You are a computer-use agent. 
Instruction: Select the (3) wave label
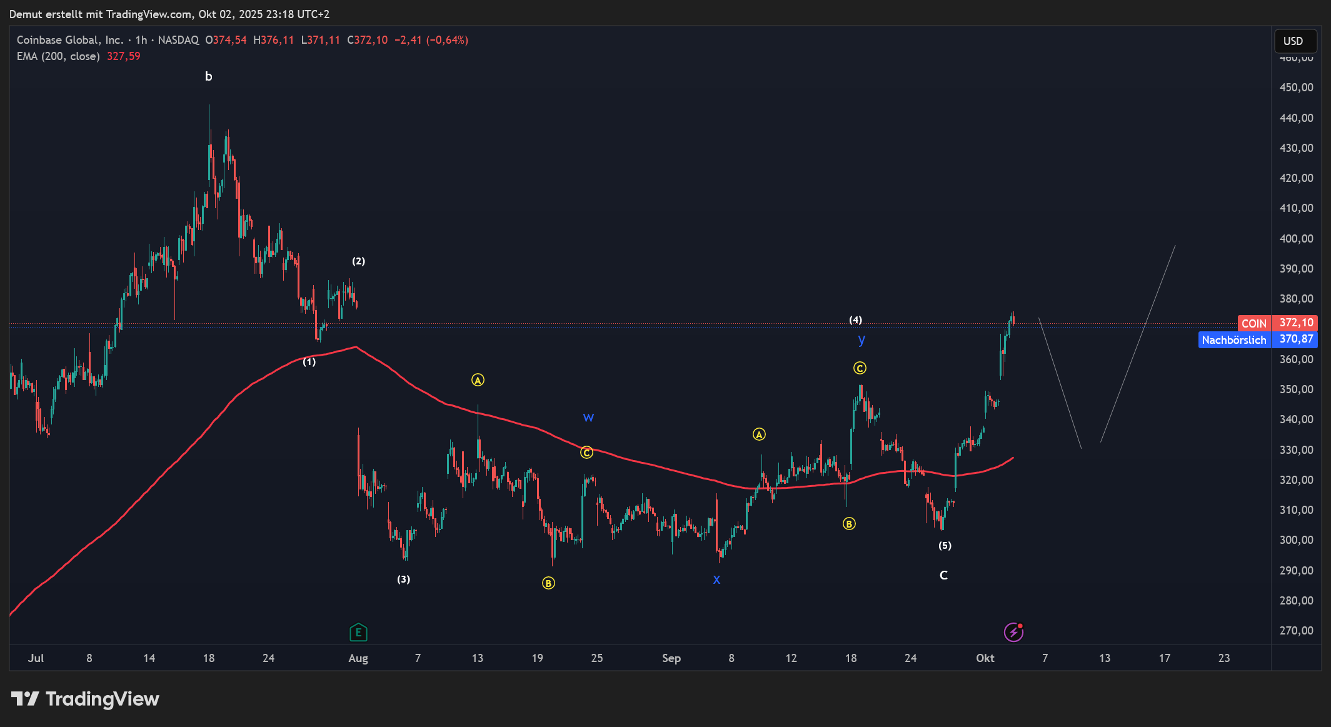click(x=404, y=579)
